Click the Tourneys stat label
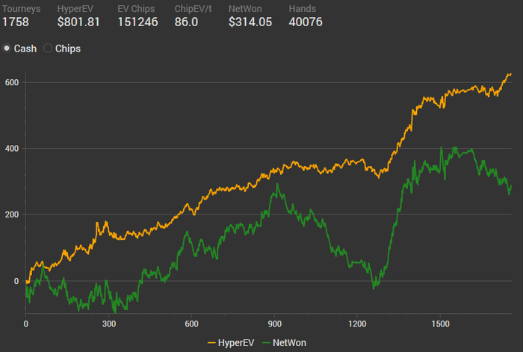This screenshot has width=523, height=352. point(22,9)
